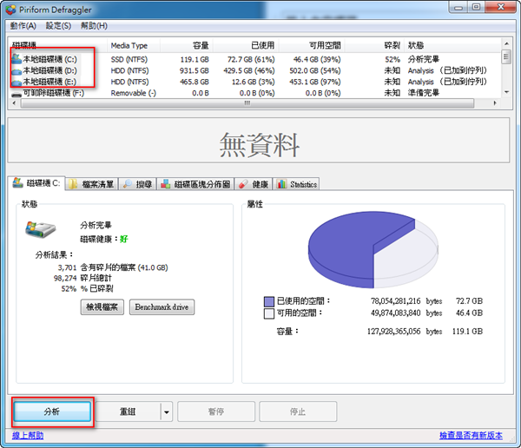Click the bar chart icon on Statistics tab

tap(281, 184)
